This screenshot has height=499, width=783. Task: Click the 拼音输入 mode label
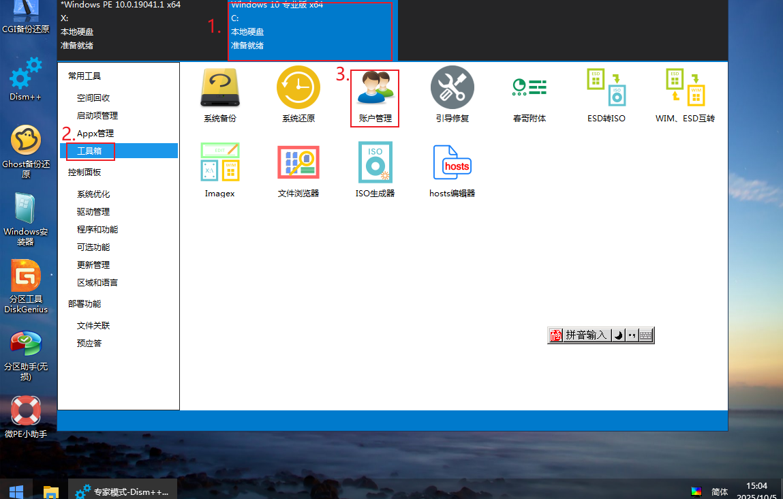click(586, 335)
